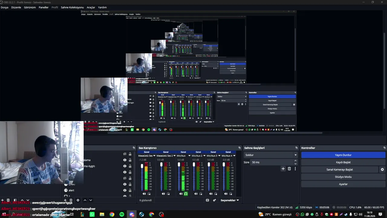Open Mic/Aux 4 channel options dropdown
The image size is (387, 218).
[234, 156]
